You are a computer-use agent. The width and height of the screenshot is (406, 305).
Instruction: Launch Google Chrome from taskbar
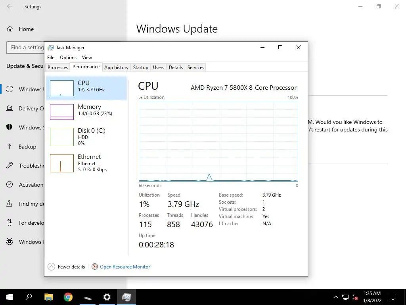click(68, 297)
